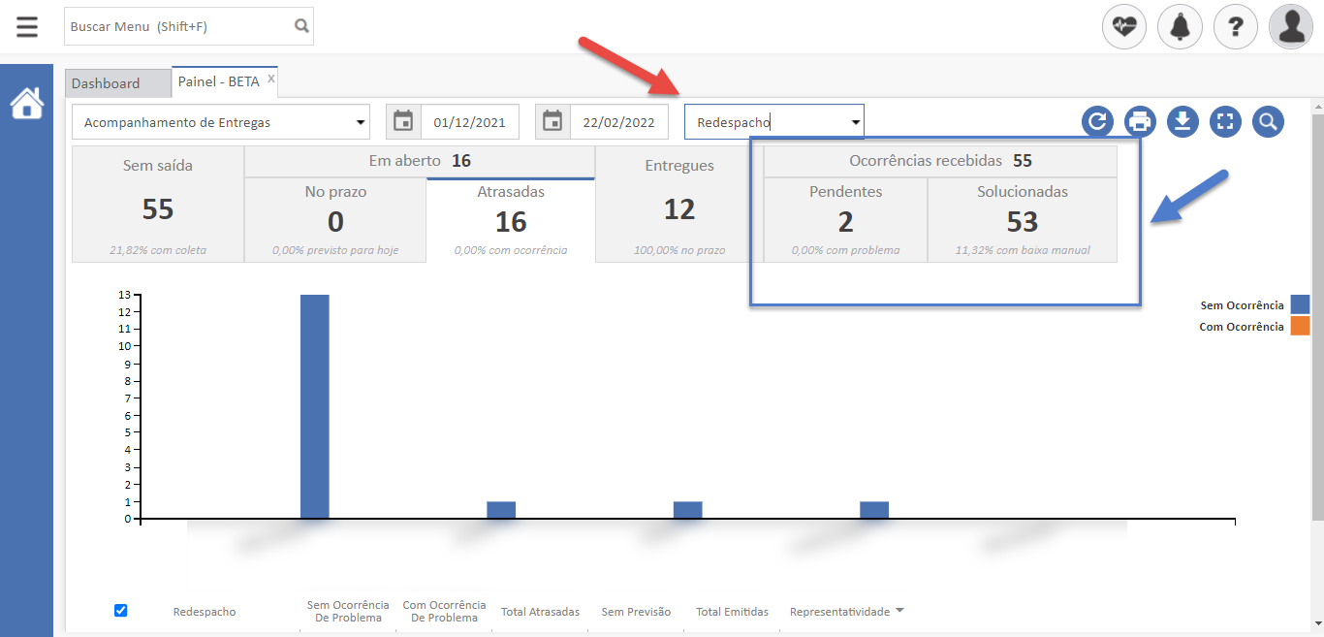Select the Sem saída summary card
The image size is (1324, 637).
pyautogui.click(x=158, y=205)
